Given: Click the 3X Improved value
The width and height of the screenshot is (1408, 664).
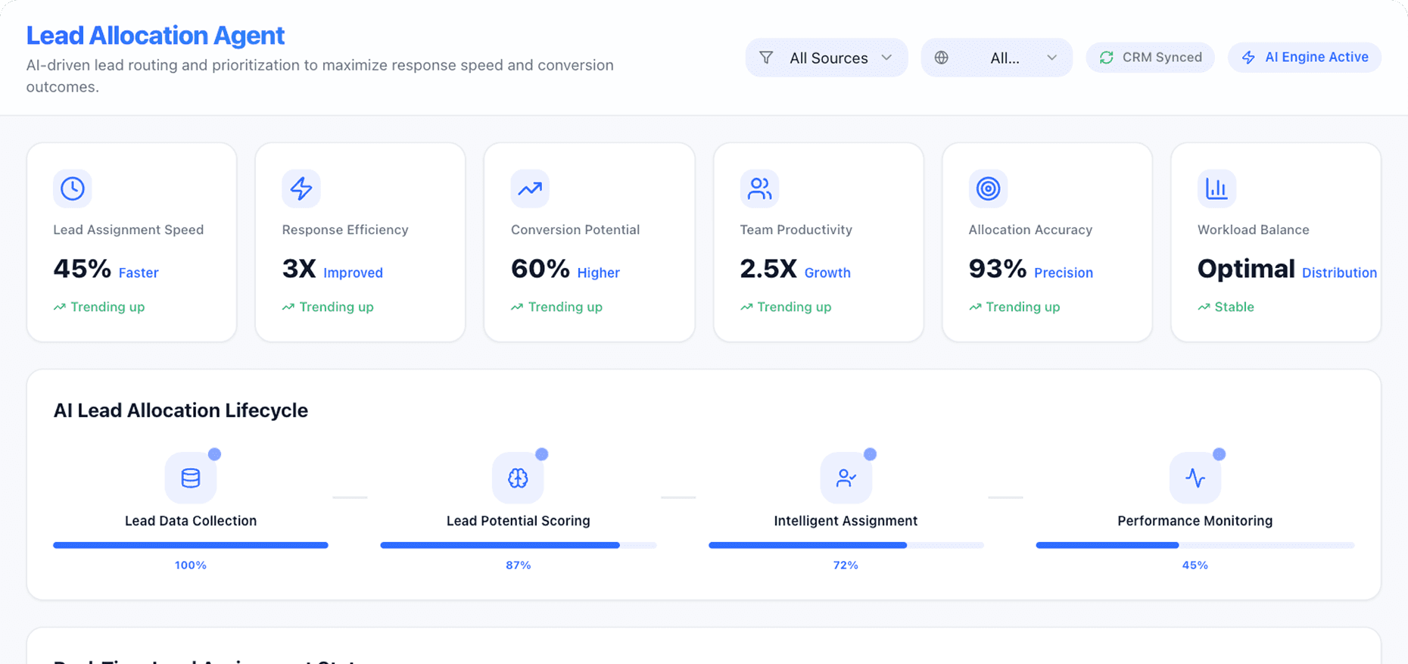Looking at the screenshot, I should coord(332,269).
